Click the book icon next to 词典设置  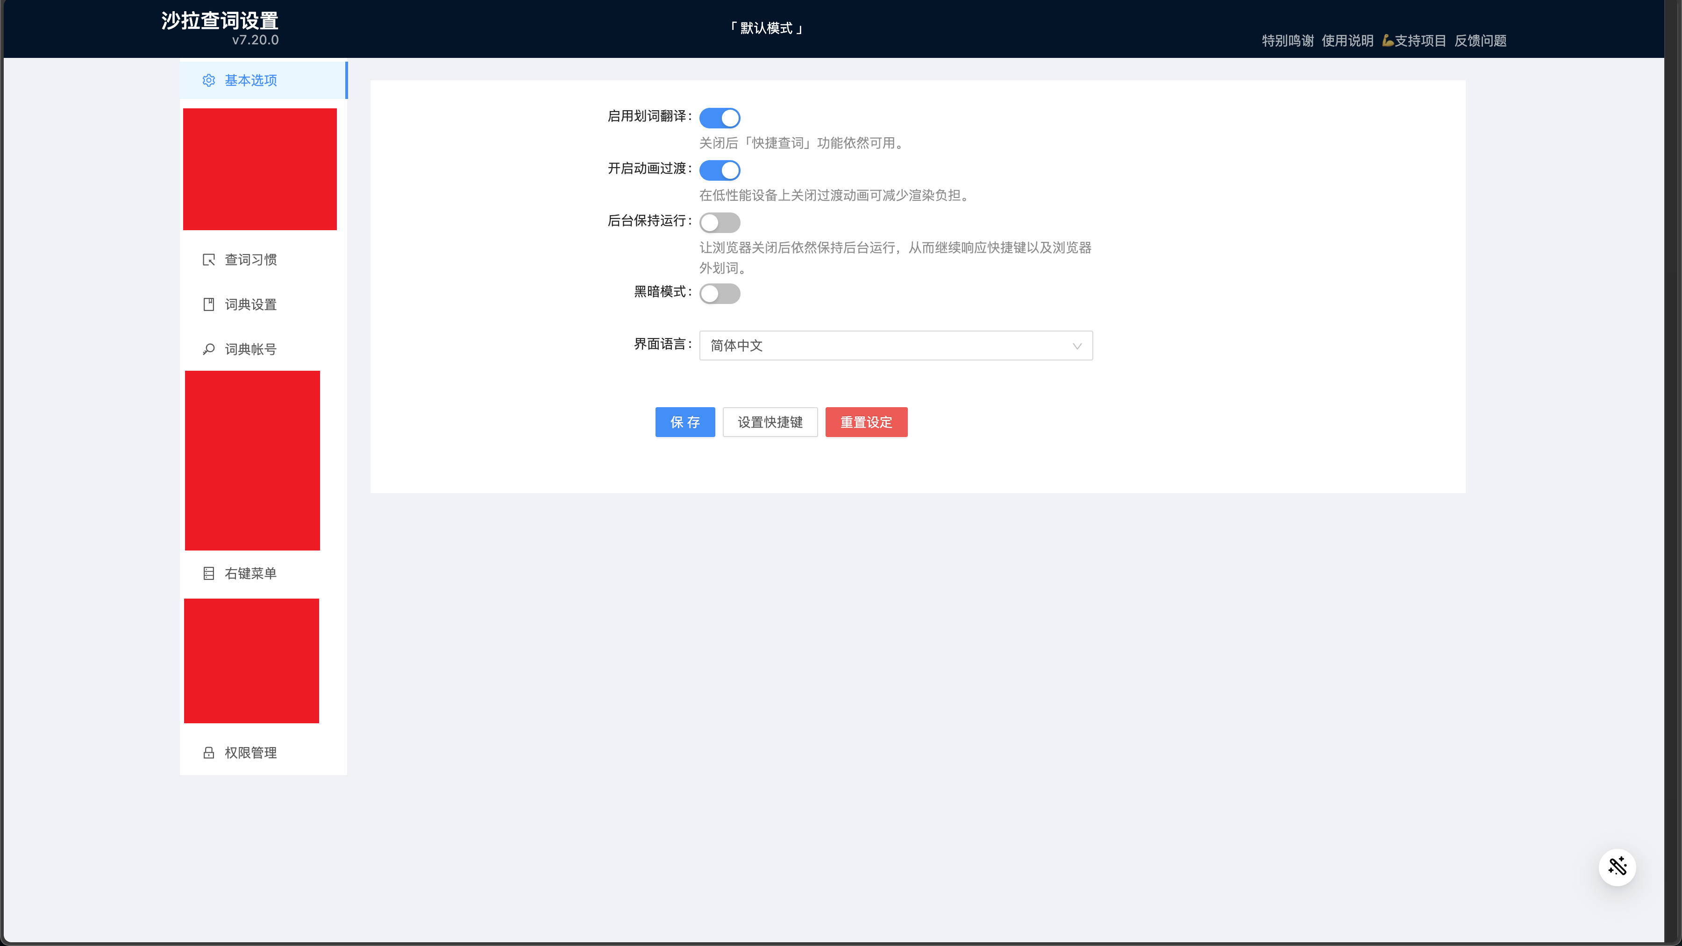208,305
